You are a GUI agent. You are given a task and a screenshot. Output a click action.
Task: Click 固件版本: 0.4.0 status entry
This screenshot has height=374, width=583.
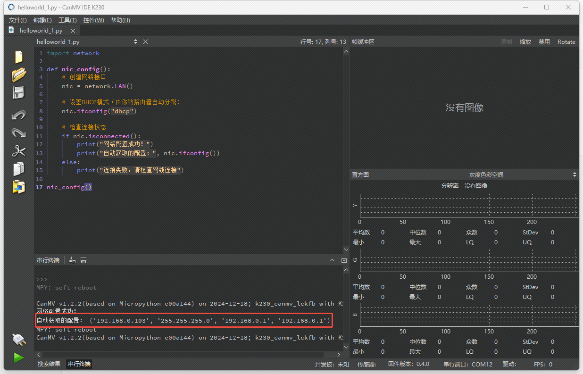408,364
